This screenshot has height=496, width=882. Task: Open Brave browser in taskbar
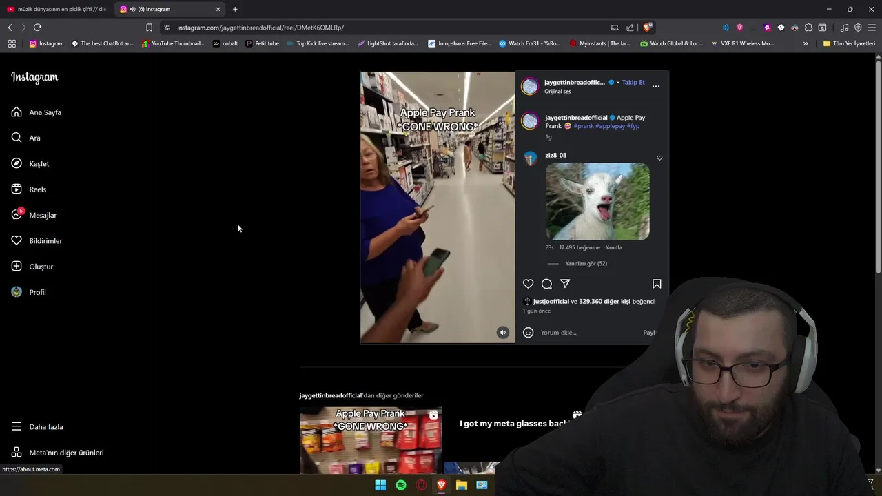click(442, 485)
